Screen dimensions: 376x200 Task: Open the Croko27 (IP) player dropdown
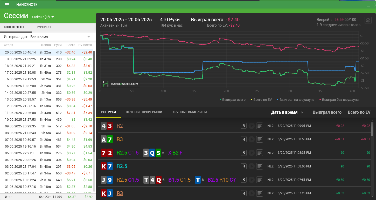coord(43,17)
